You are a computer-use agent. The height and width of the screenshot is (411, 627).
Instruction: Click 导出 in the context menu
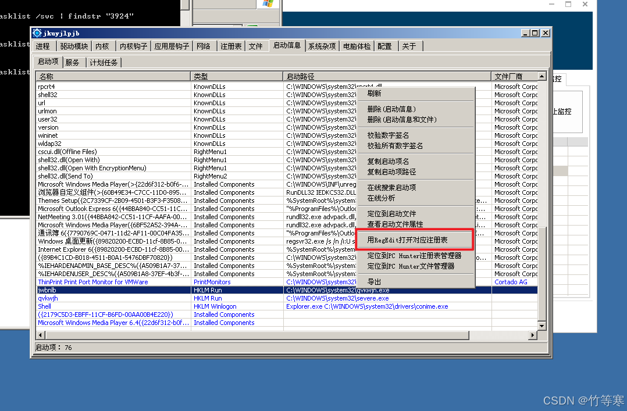(375, 282)
